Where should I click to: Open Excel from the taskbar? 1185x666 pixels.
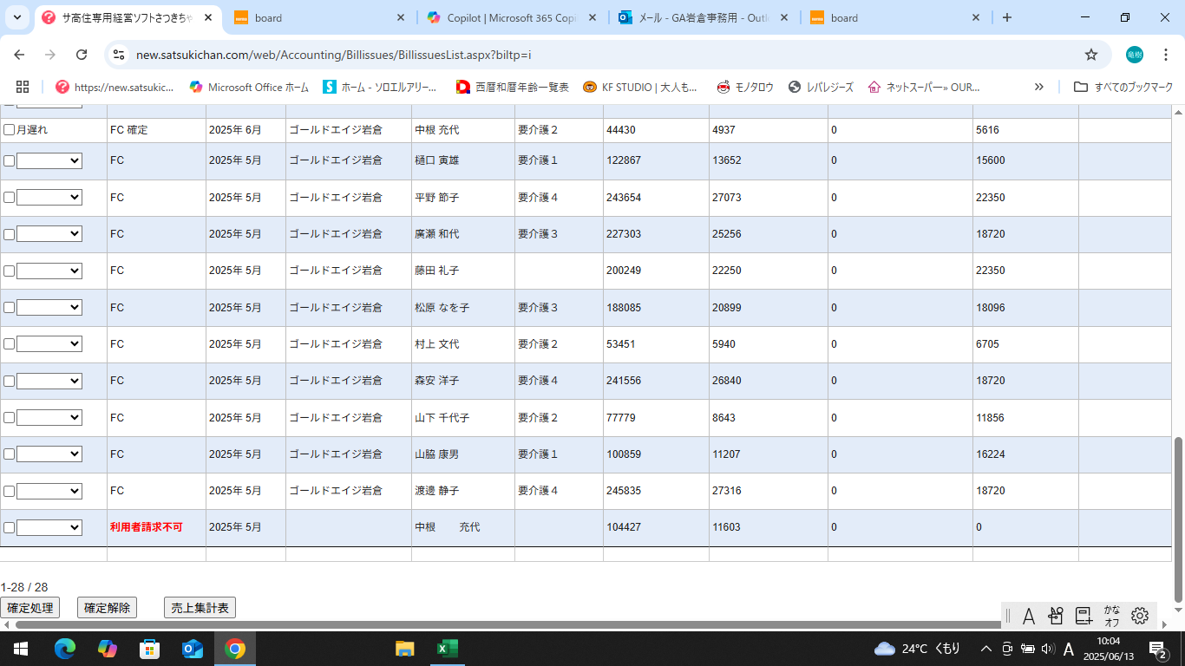click(447, 649)
